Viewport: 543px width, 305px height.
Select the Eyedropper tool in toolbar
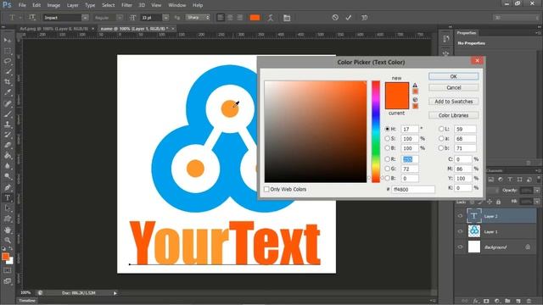(8, 92)
